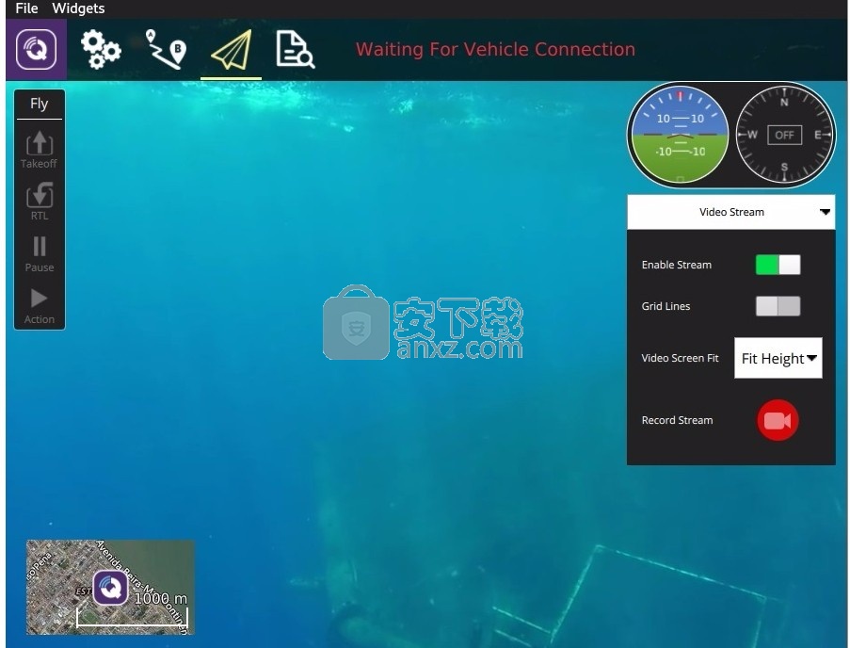Toggle the Enable Stream switch
Image resolution: width=850 pixels, height=648 pixels.
point(778,265)
